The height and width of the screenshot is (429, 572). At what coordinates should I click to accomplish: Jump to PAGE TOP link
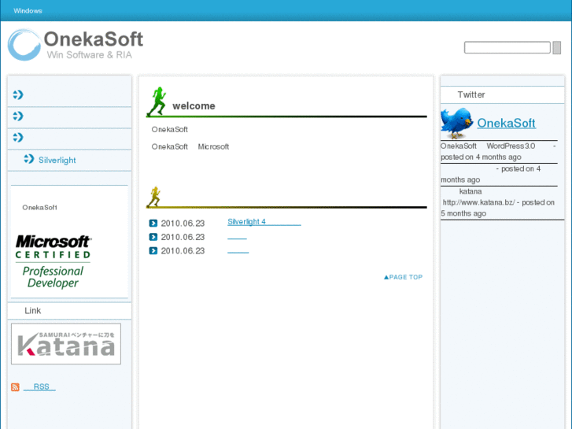(x=403, y=277)
